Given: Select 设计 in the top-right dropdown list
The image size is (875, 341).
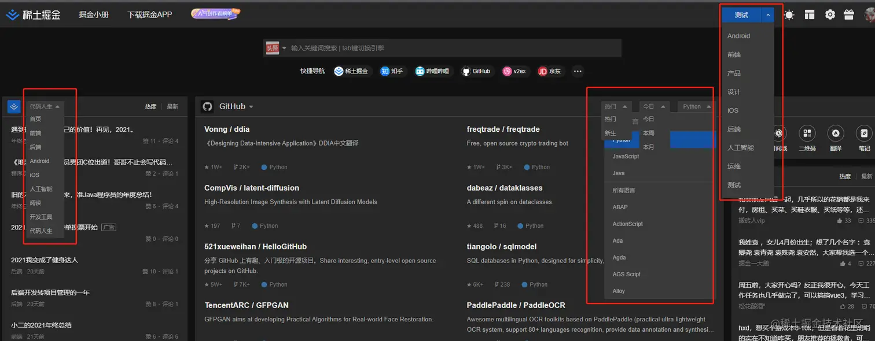Looking at the screenshot, I should 734,92.
